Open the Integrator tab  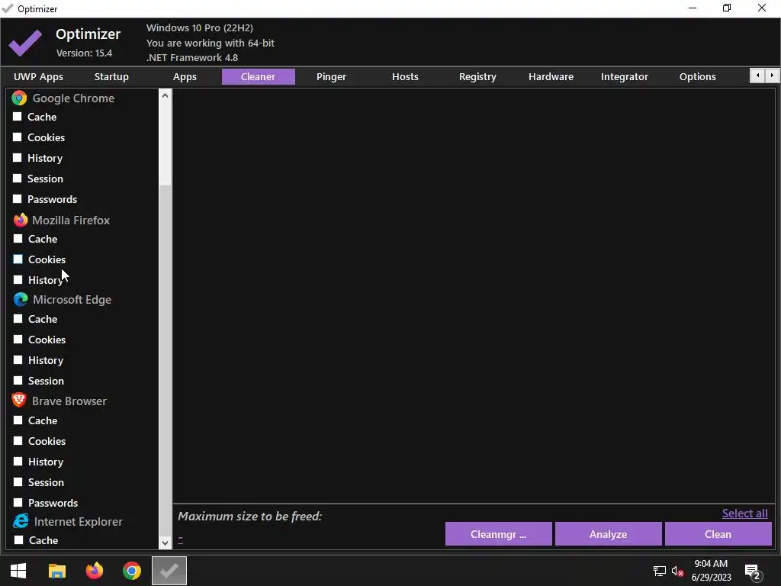[x=624, y=77]
